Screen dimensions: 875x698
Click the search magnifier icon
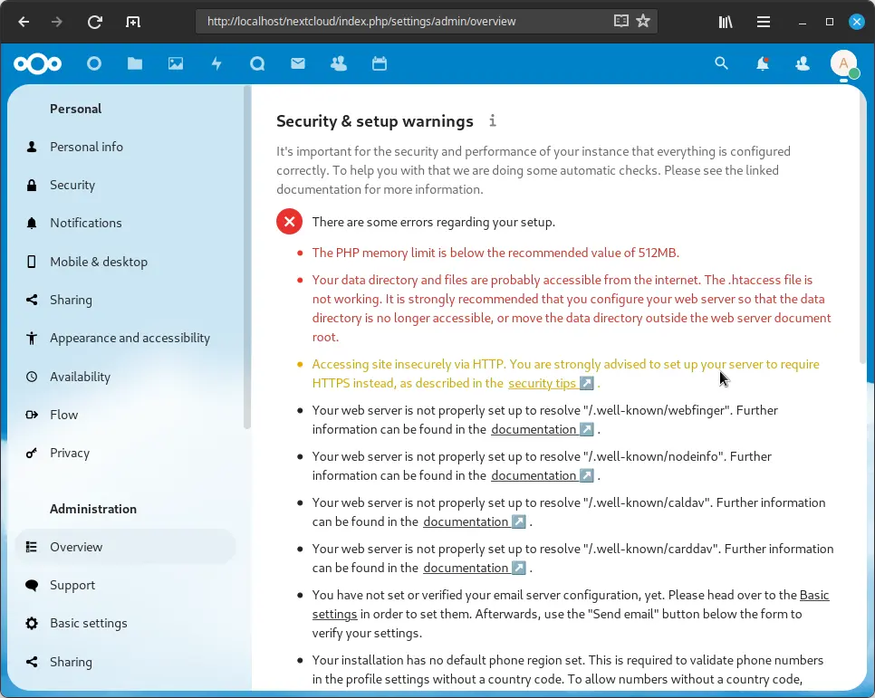[x=721, y=63]
